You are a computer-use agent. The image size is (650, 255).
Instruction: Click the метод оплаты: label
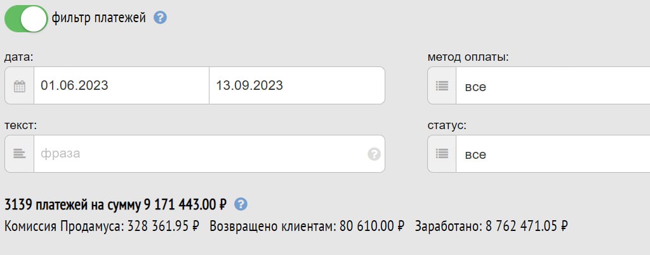(468, 57)
